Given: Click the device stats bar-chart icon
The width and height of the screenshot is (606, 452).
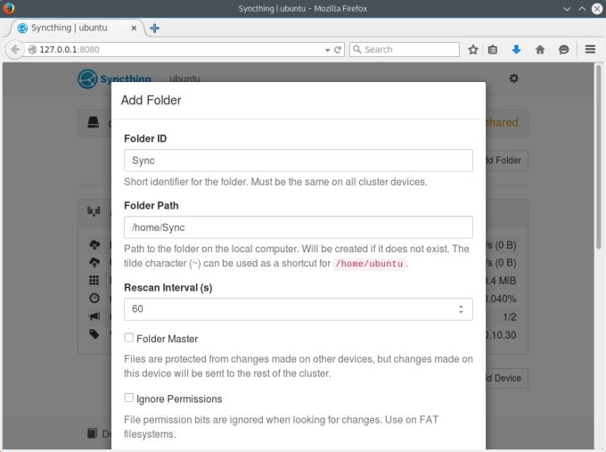Looking at the screenshot, I should pyautogui.click(x=94, y=211).
